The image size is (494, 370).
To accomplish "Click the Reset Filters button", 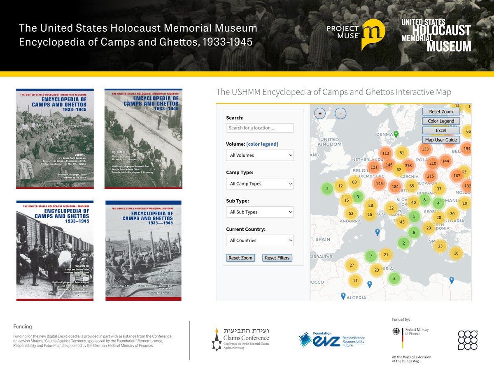I will pyautogui.click(x=277, y=258).
